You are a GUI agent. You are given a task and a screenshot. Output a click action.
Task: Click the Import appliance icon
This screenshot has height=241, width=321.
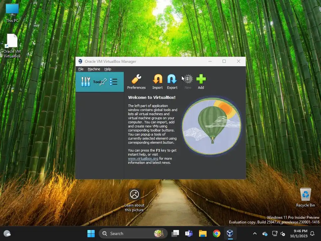(157, 82)
